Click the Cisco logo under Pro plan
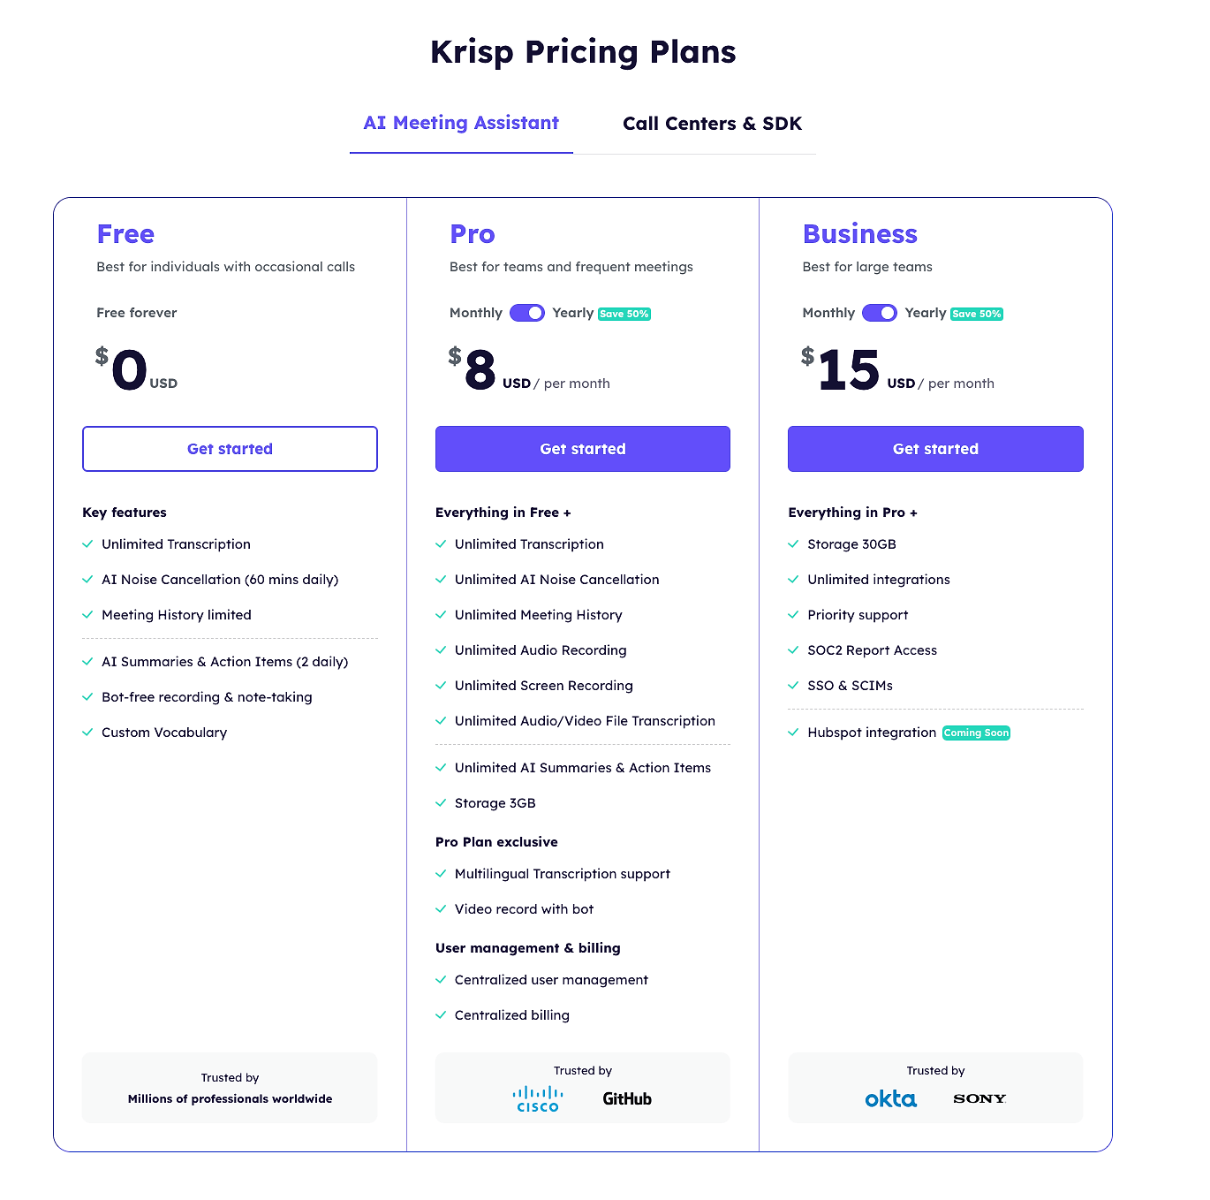This screenshot has width=1210, height=1200. pyautogui.click(x=538, y=1098)
